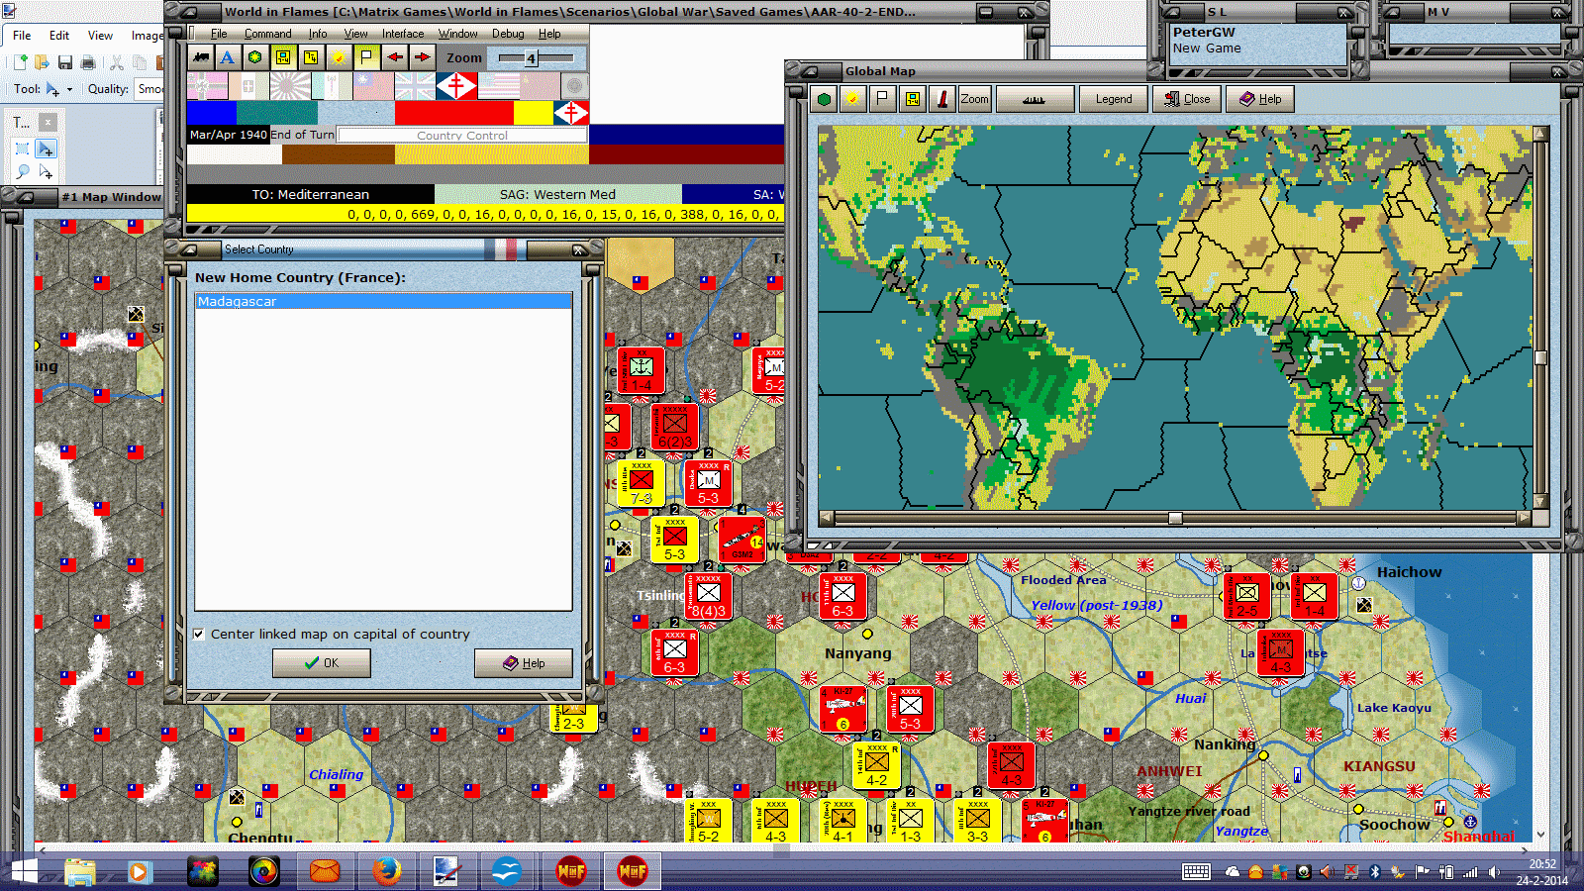This screenshot has width=1584, height=891.
Task: Click Help button in Global Map toolbar
Action: click(1260, 99)
